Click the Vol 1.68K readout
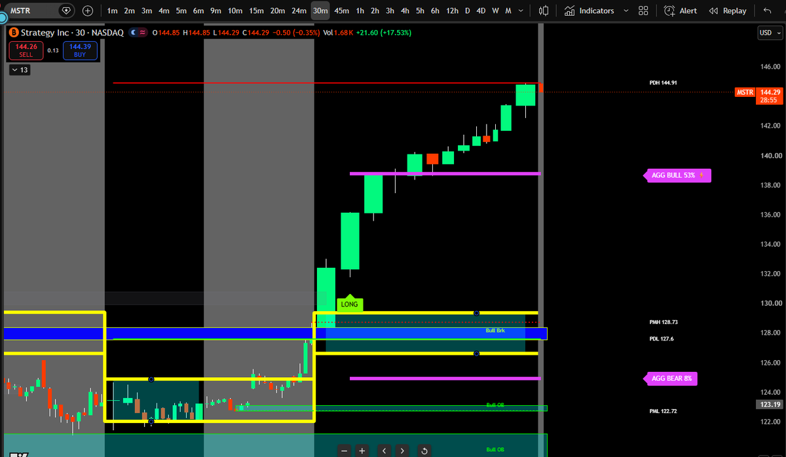 338,32
